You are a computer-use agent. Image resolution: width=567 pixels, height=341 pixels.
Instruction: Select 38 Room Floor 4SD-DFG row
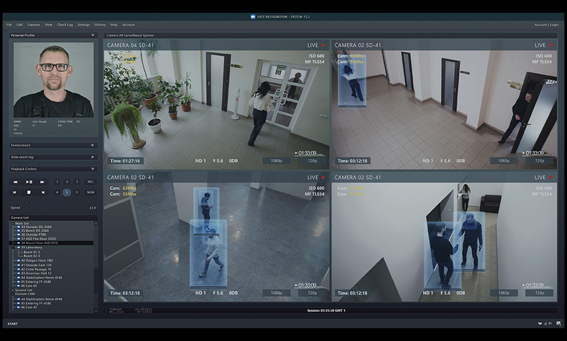(51, 243)
